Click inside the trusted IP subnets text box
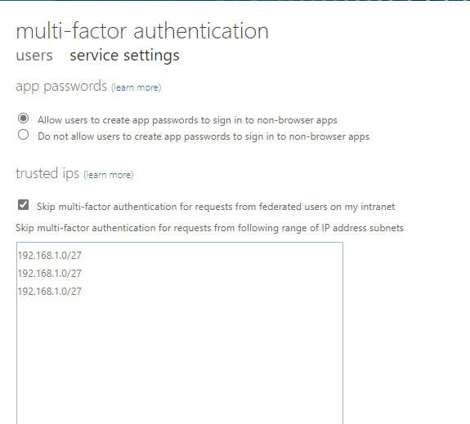Viewport: 470px width, 424px height. coord(180,333)
